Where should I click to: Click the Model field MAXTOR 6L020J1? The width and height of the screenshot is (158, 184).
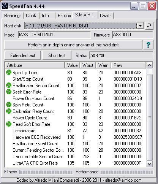click(x=54, y=35)
